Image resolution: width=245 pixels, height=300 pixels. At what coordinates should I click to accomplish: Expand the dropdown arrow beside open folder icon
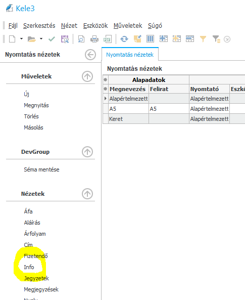coord(41,39)
